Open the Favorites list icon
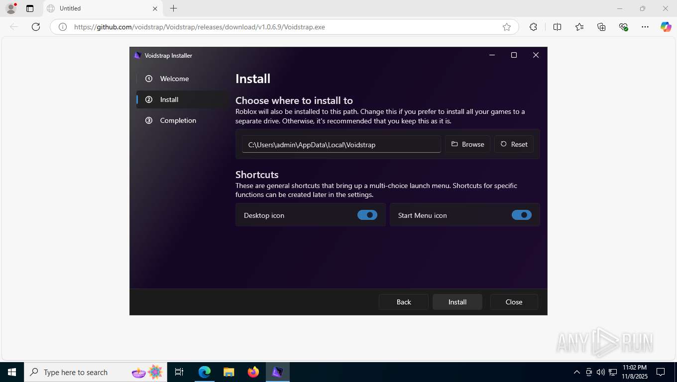Image resolution: width=677 pixels, height=382 pixels. pyautogui.click(x=579, y=27)
